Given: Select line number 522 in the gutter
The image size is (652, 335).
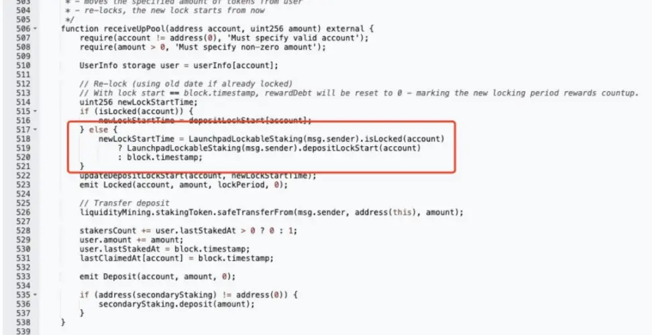Looking at the screenshot, I should [23, 176].
